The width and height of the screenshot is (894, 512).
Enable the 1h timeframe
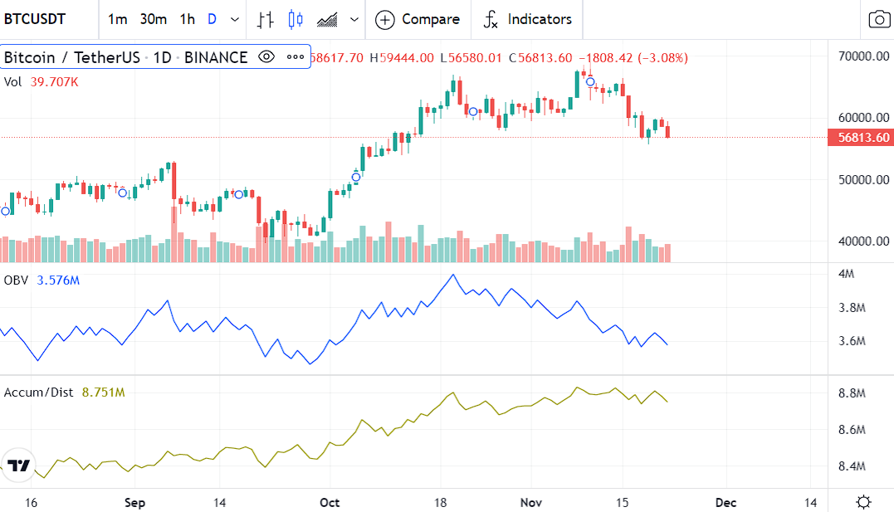(x=187, y=19)
